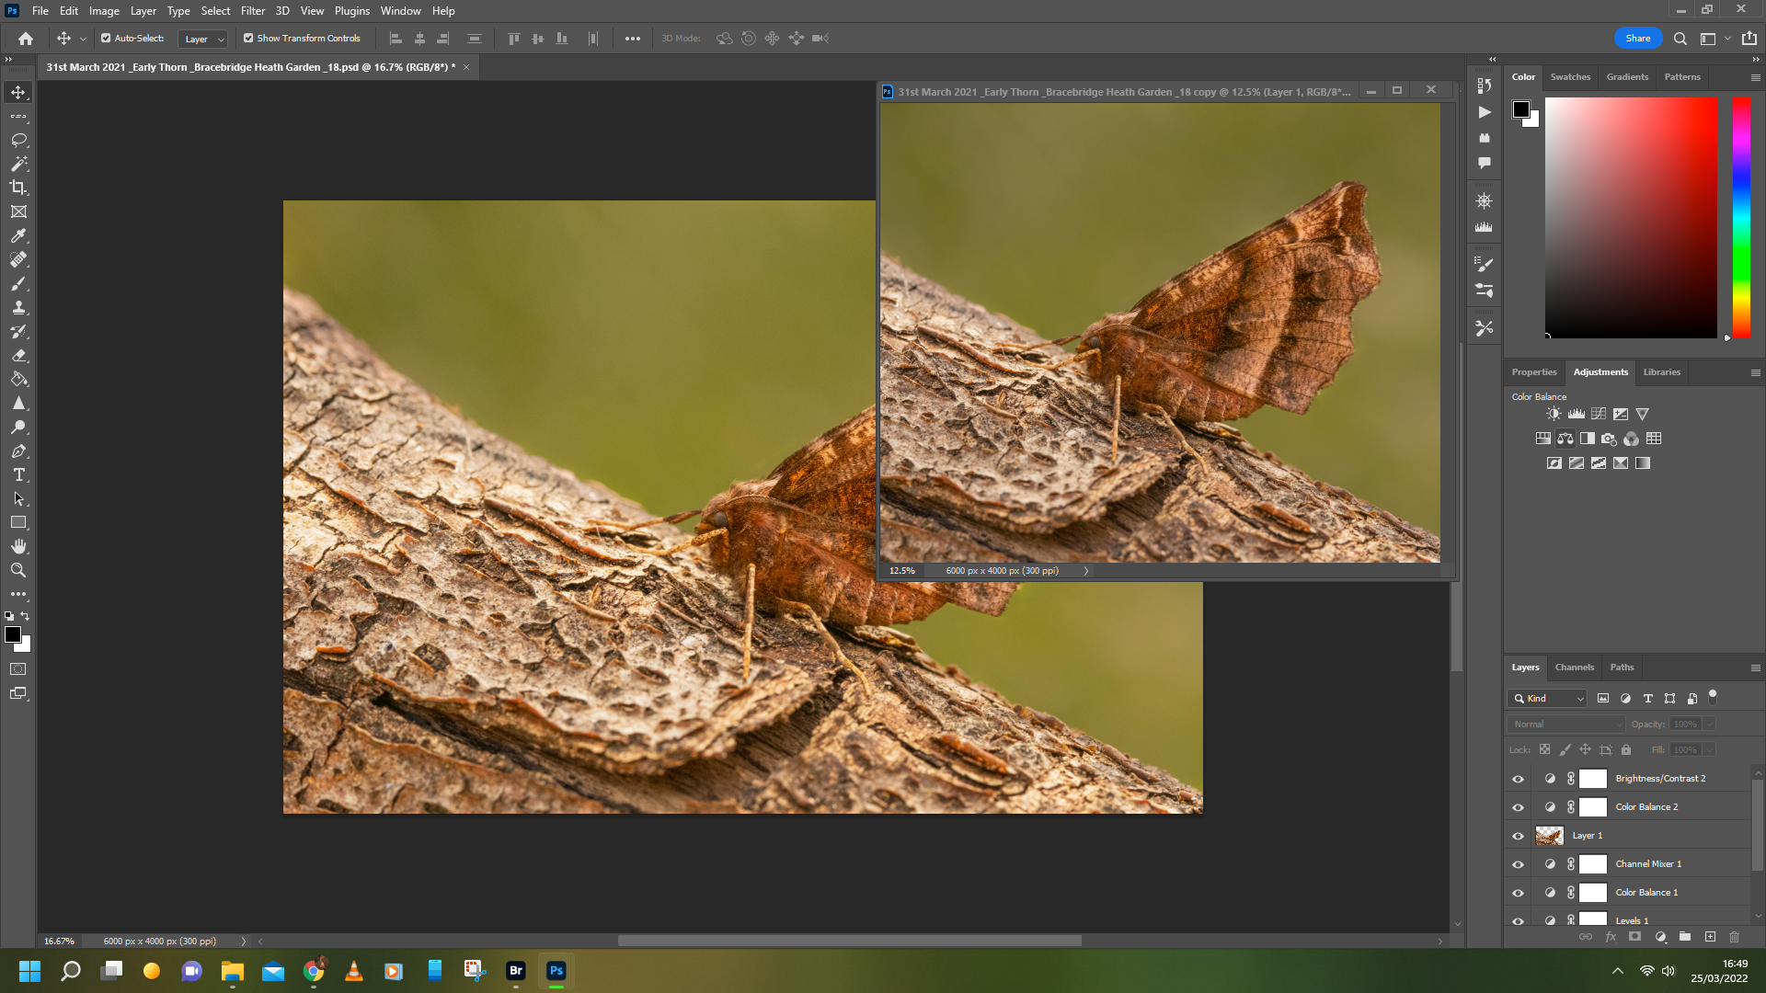Select the Frame tool
The height and width of the screenshot is (993, 1766).
(x=18, y=211)
